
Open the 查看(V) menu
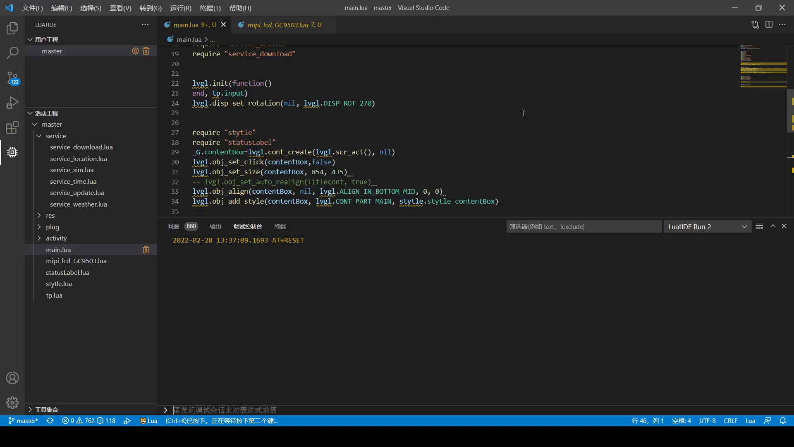click(120, 8)
